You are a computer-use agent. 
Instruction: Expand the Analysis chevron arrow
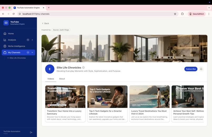(x=32, y=40)
